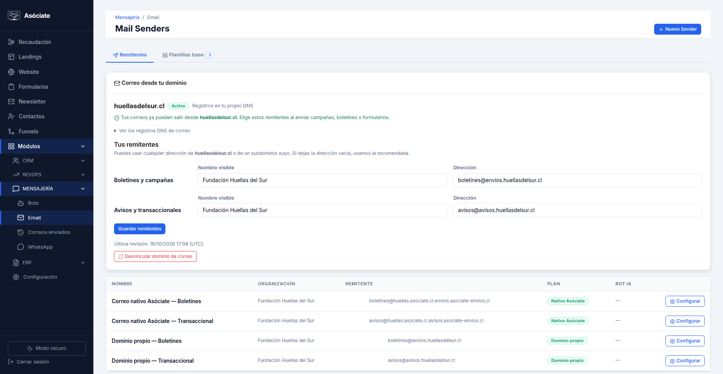The width and height of the screenshot is (723, 374).
Task: Click the Contactos people icon
Action: click(11, 116)
